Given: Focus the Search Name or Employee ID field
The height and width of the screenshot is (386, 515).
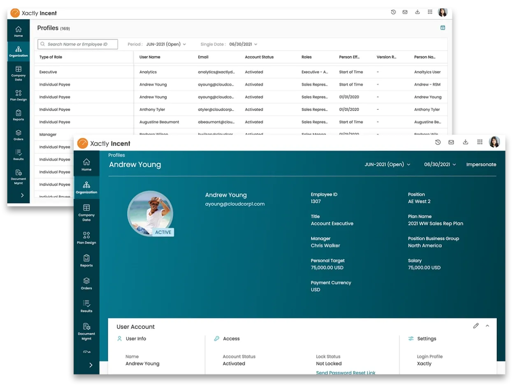Looking at the screenshot, I should click(x=78, y=44).
